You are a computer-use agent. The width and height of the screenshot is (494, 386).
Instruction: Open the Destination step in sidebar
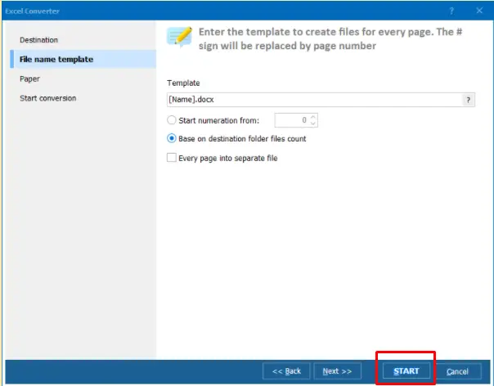38,40
